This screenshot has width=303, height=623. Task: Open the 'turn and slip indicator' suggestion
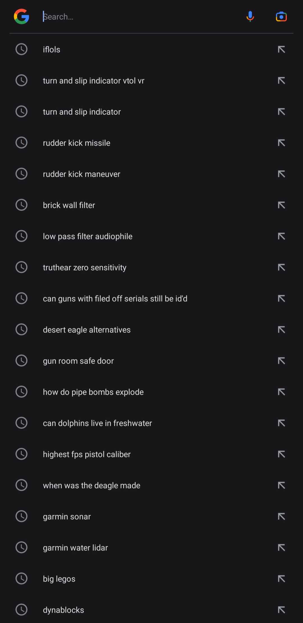tap(151, 112)
